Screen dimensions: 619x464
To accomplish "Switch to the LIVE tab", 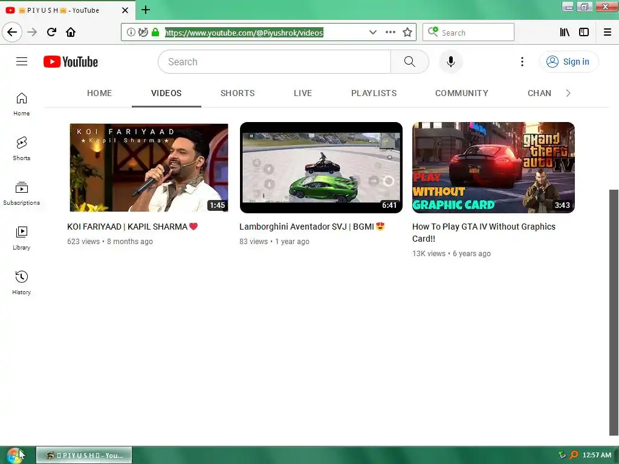I will pos(303,93).
